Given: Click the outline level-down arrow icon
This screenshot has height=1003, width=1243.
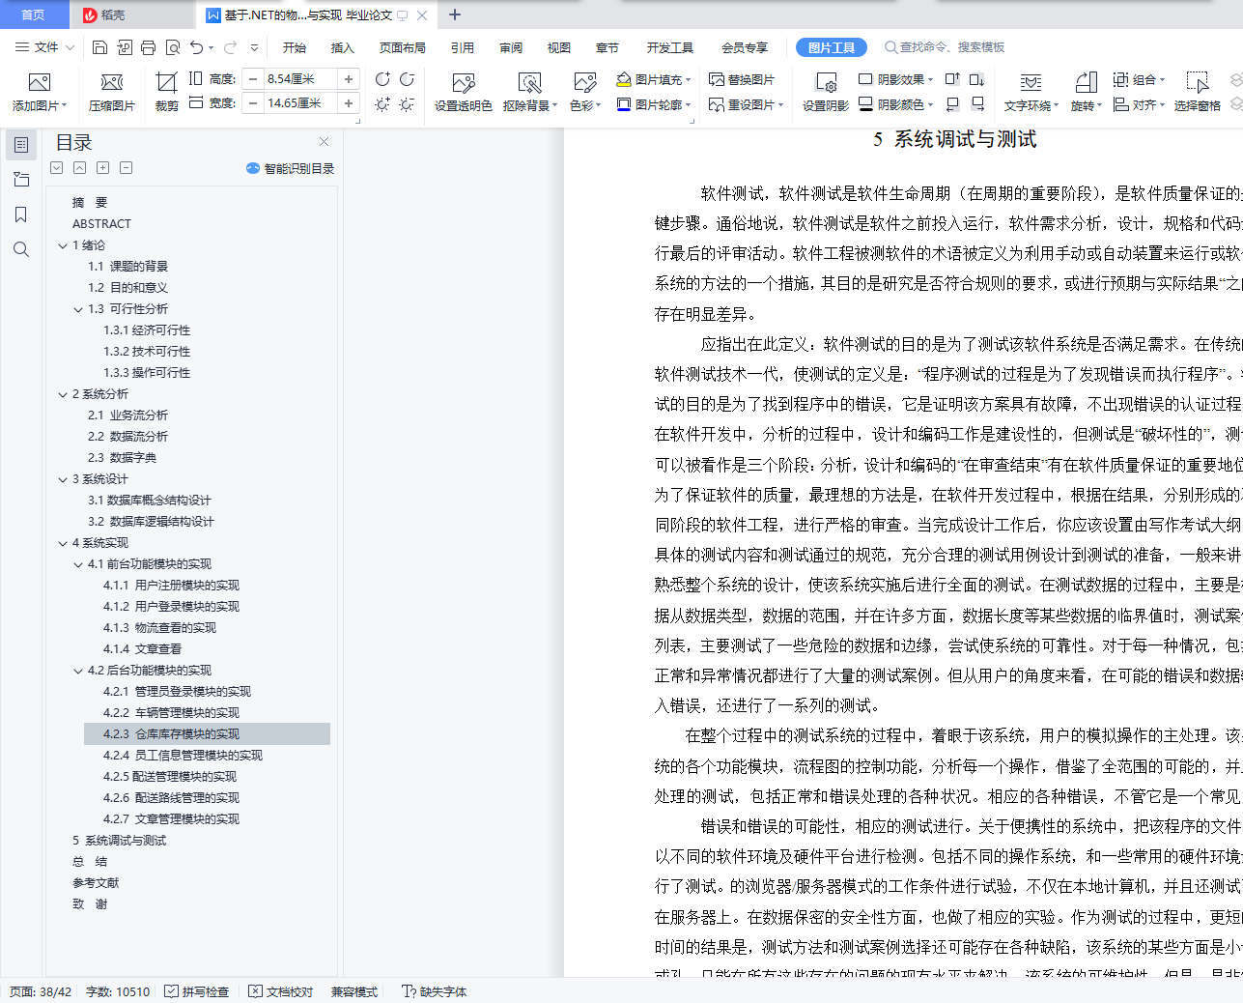Looking at the screenshot, I should point(57,168).
